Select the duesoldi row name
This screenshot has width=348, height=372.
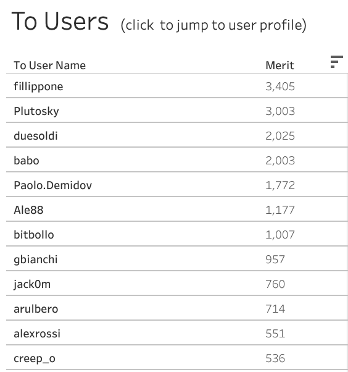36,136
